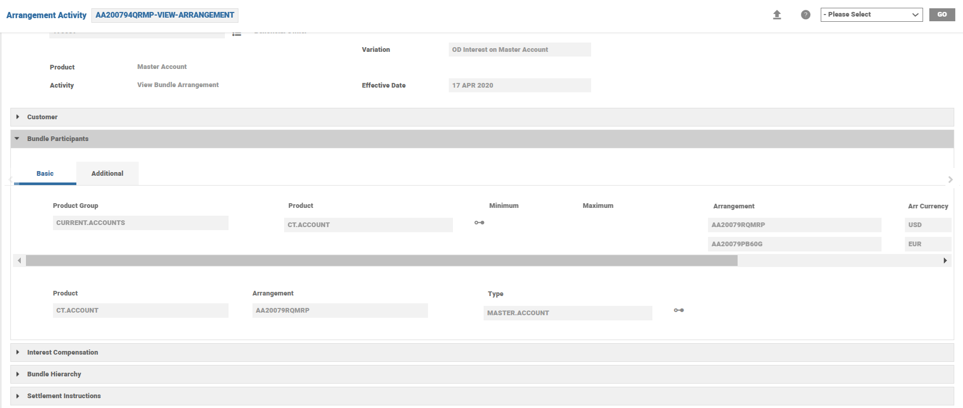Click the horizontal scrollbar thumb

point(381,261)
